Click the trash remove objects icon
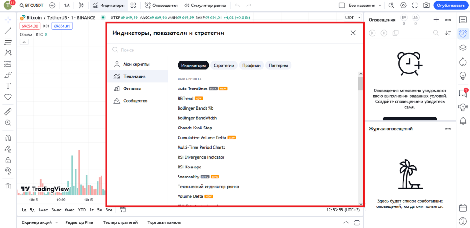Screen dimensions: 470x228 pyautogui.click(x=8, y=186)
